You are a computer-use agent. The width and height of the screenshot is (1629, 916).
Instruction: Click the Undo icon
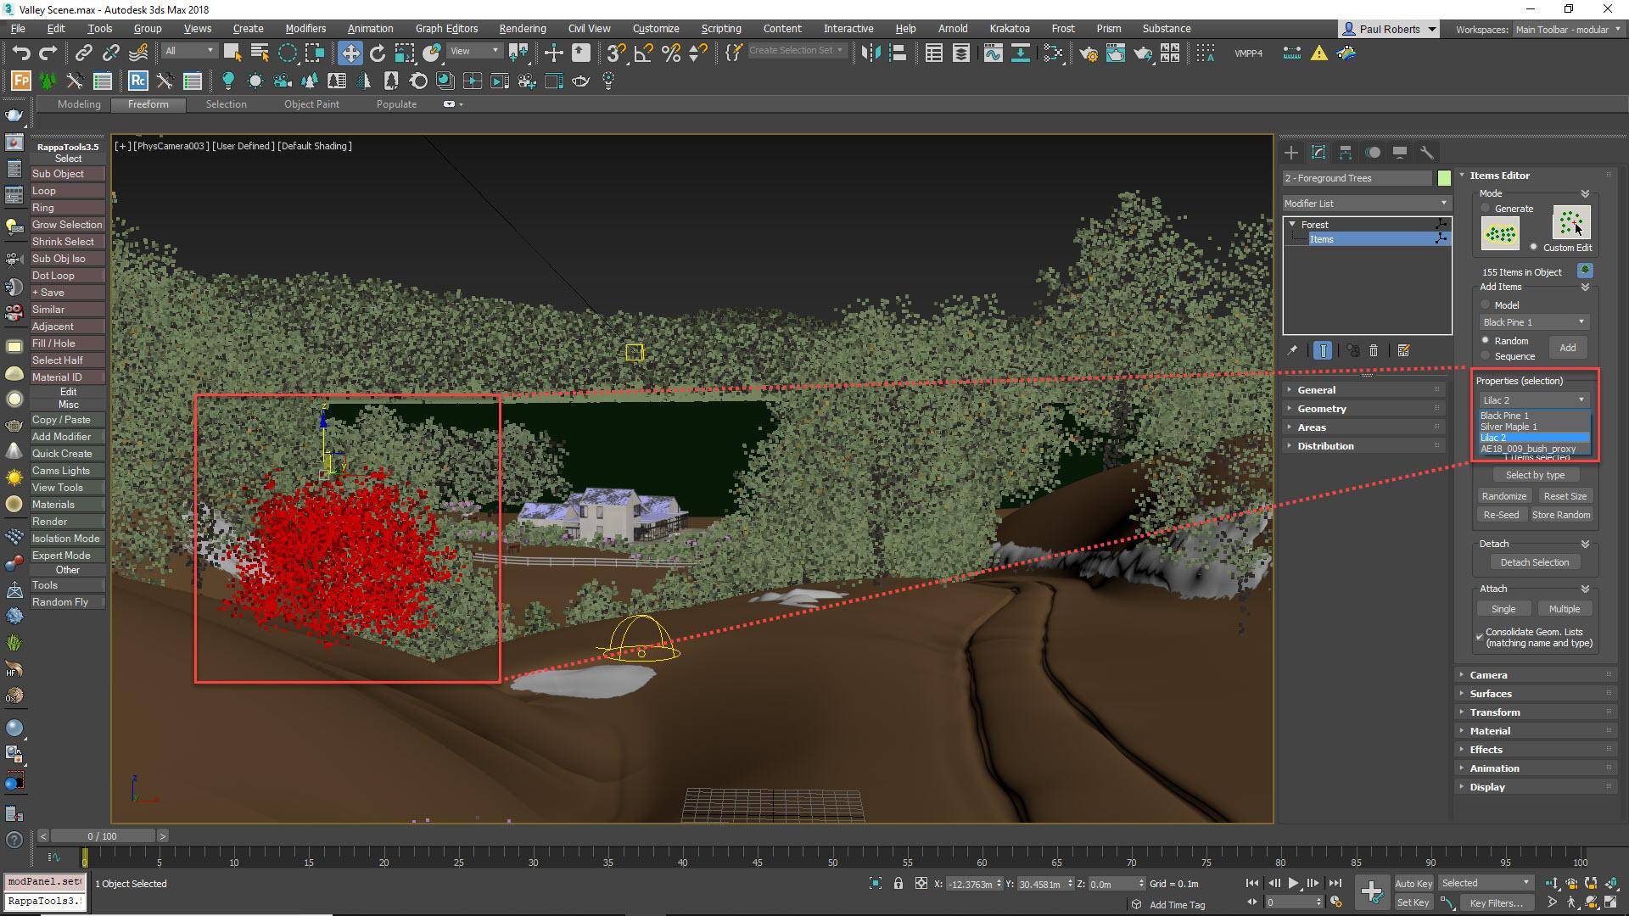point(21,53)
